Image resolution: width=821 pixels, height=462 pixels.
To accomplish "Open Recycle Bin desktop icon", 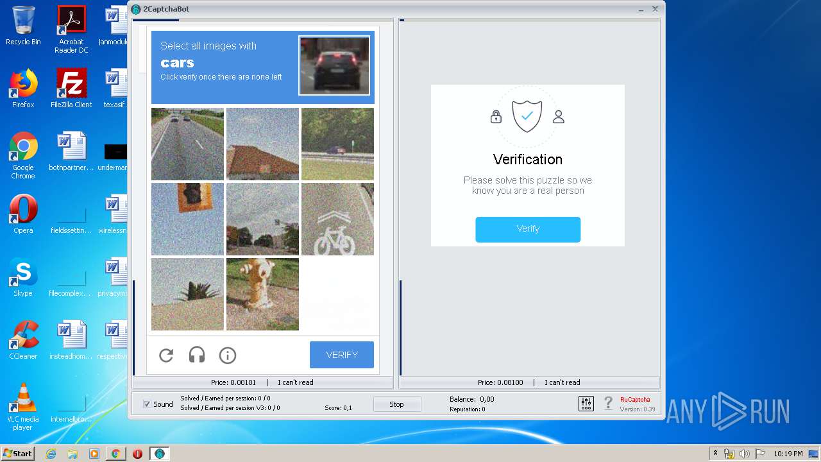I will pyautogui.click(x=23, y=26).
